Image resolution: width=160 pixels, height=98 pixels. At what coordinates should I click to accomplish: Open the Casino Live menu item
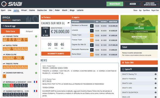tap(42, 10)
